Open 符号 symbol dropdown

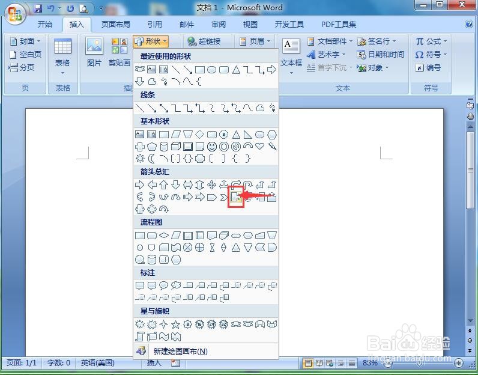431,54
